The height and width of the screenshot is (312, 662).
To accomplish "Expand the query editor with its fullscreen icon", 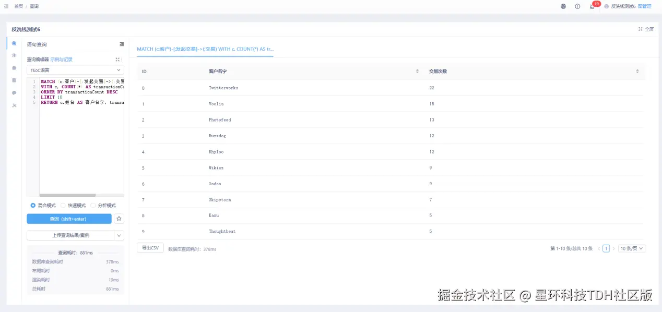I will (117, 59).
